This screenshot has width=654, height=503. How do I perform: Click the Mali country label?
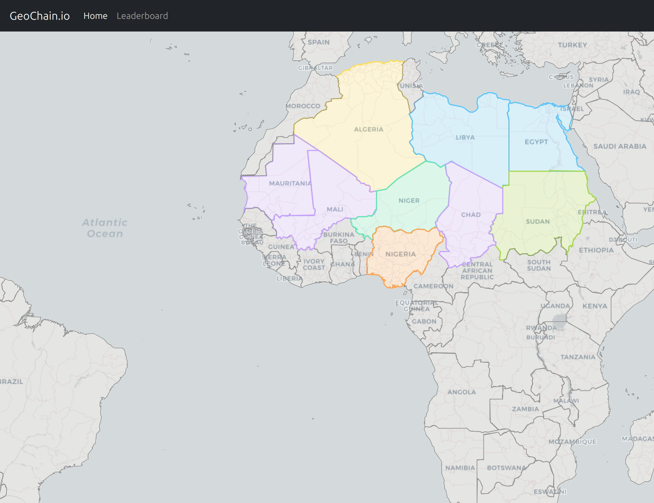(335, 209)
